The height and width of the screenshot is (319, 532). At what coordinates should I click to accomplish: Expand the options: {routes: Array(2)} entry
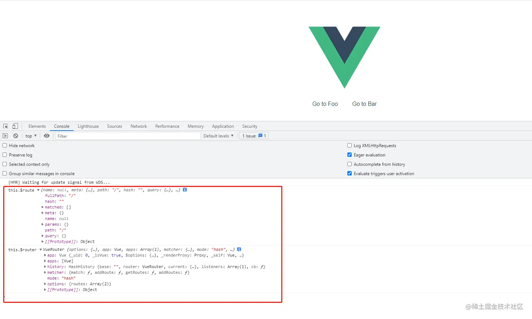[45, 284]
